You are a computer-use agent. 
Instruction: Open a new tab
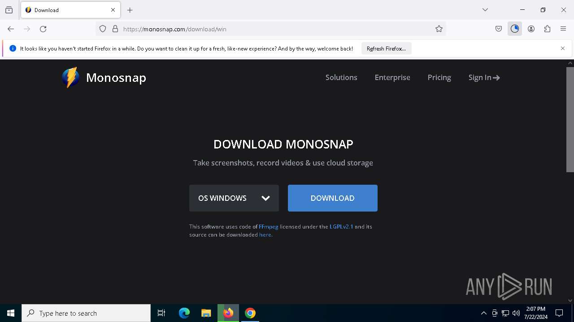point(130,10)
